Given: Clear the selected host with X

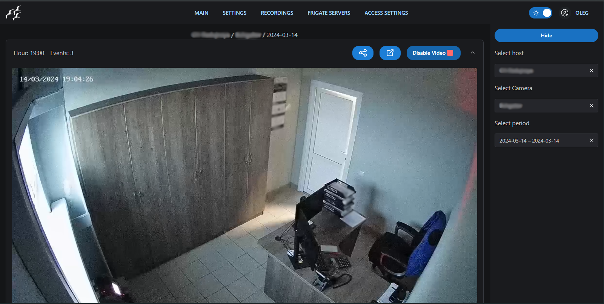Looking at the screenshot, I should click(x=591, y=71).
